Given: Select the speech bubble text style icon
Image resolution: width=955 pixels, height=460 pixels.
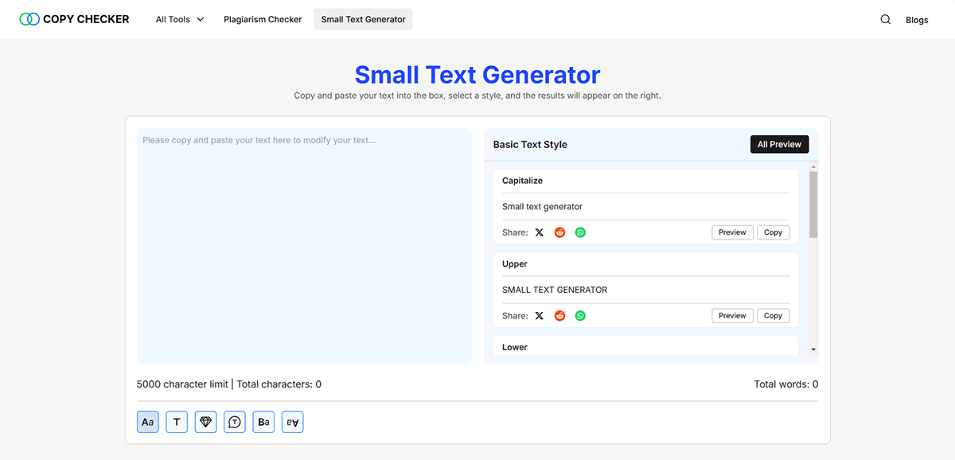Looking at the screenshot, I should click(x=235, y=423).
